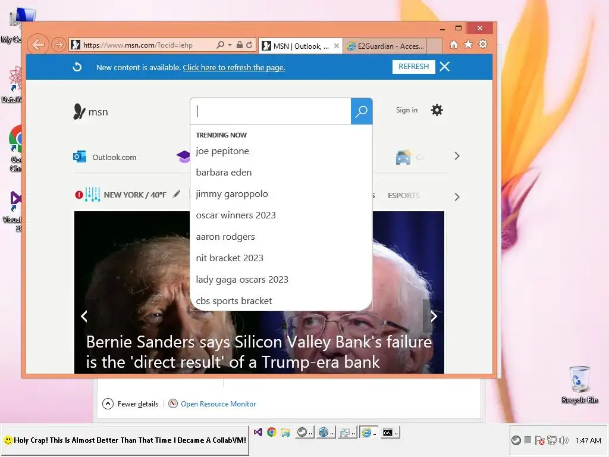
Task: Launch Visual Studio from the taskbar
Action: point(258,432)
